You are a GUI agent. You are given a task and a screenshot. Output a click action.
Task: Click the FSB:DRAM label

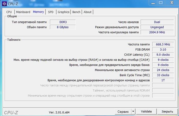coord(142,50)
